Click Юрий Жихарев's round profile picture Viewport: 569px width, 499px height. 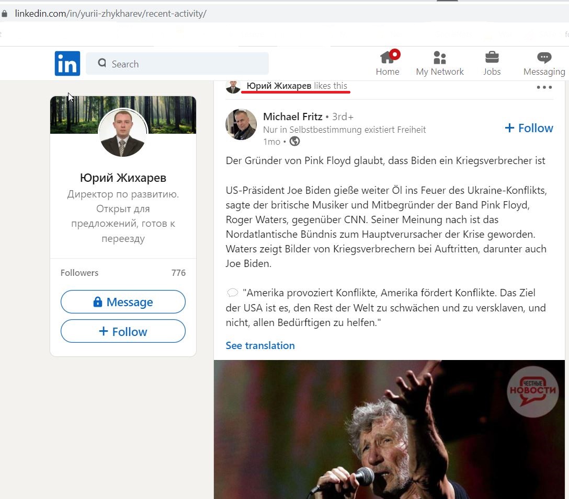[x=123, y=132]
